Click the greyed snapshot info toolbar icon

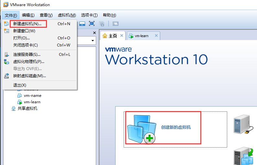click(x=102, y=24)
